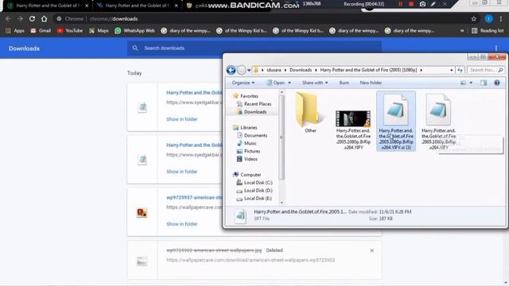This screenshot has width=509, height=286.
Task: Open first 'diary of the wimpy...' bookmark
Action: (185, 31)
